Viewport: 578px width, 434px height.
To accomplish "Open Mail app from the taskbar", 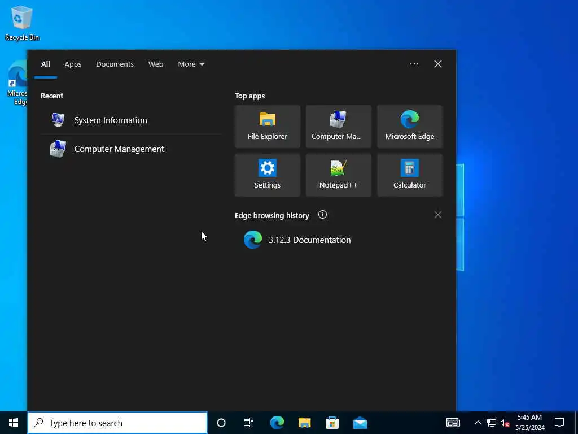I will (x=360, y=423).
